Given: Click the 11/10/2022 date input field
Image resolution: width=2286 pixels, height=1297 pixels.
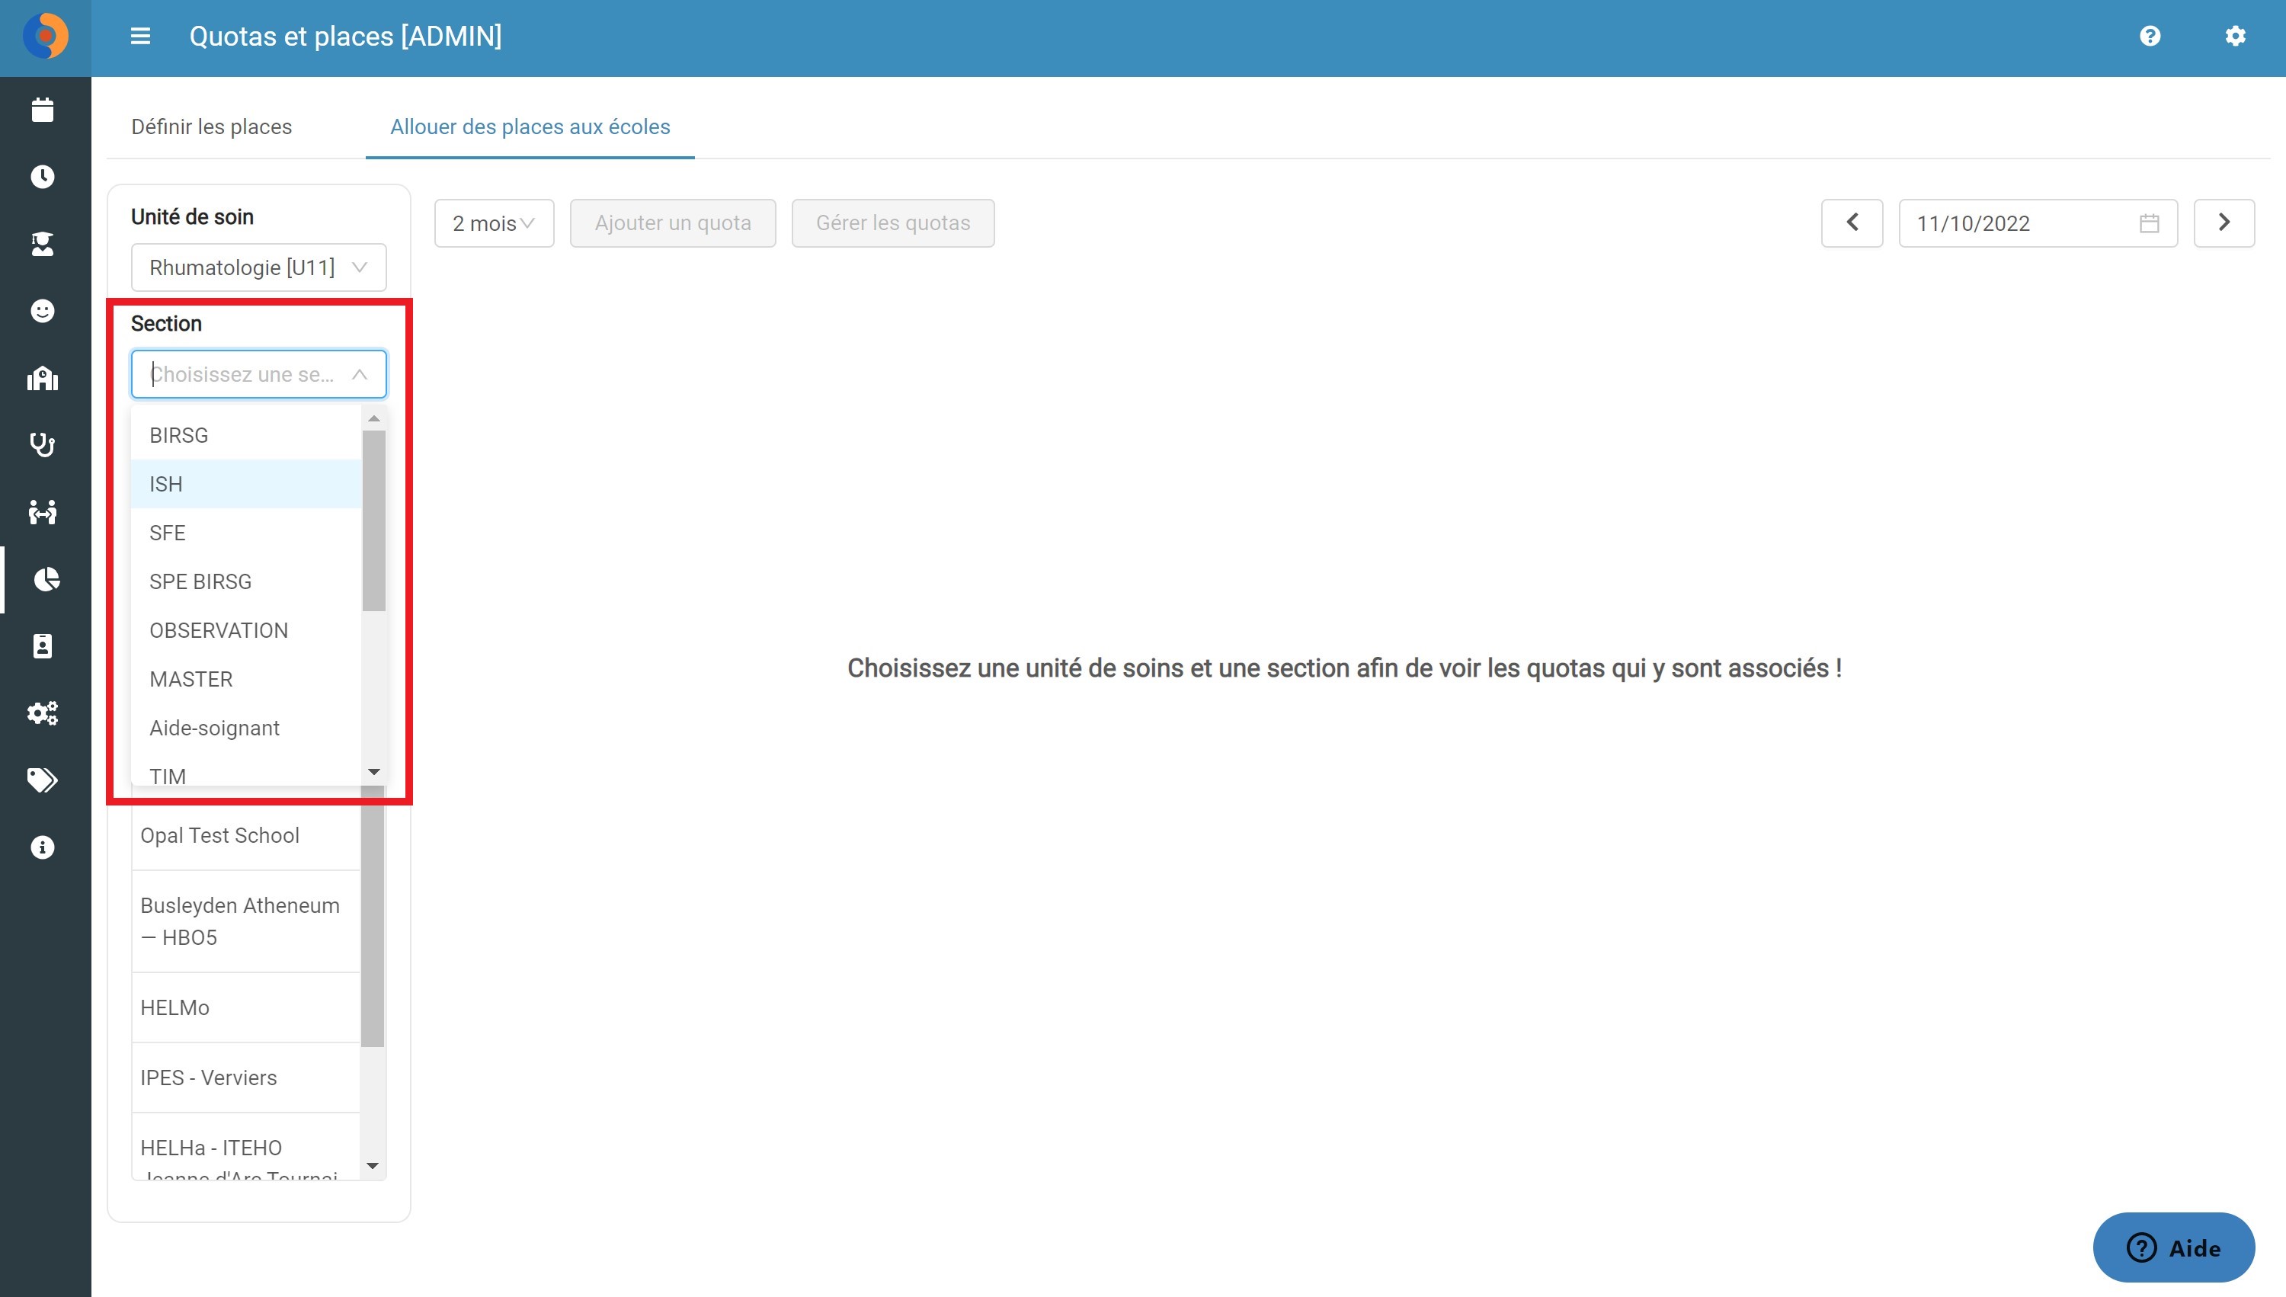Looking at the screenshot, I should [x=2038, y=223].
